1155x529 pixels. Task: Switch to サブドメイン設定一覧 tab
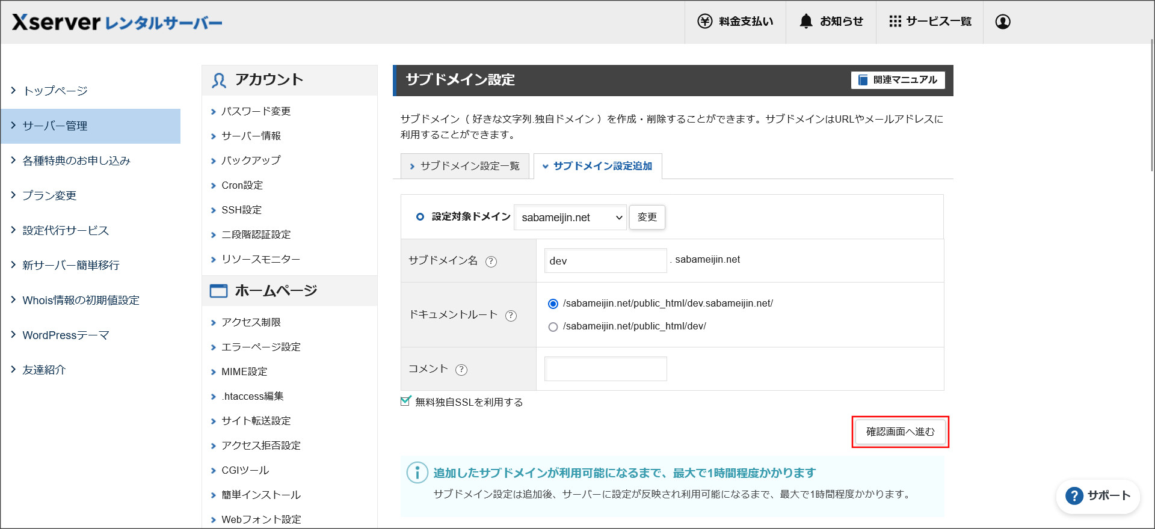click(x=465, y=166)
